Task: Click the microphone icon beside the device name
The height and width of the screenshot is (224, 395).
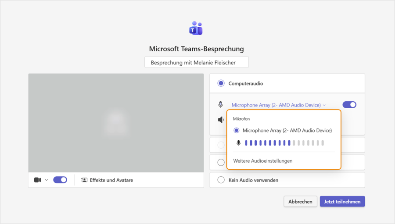Action: pyautogui.click(x=221, y=104)
